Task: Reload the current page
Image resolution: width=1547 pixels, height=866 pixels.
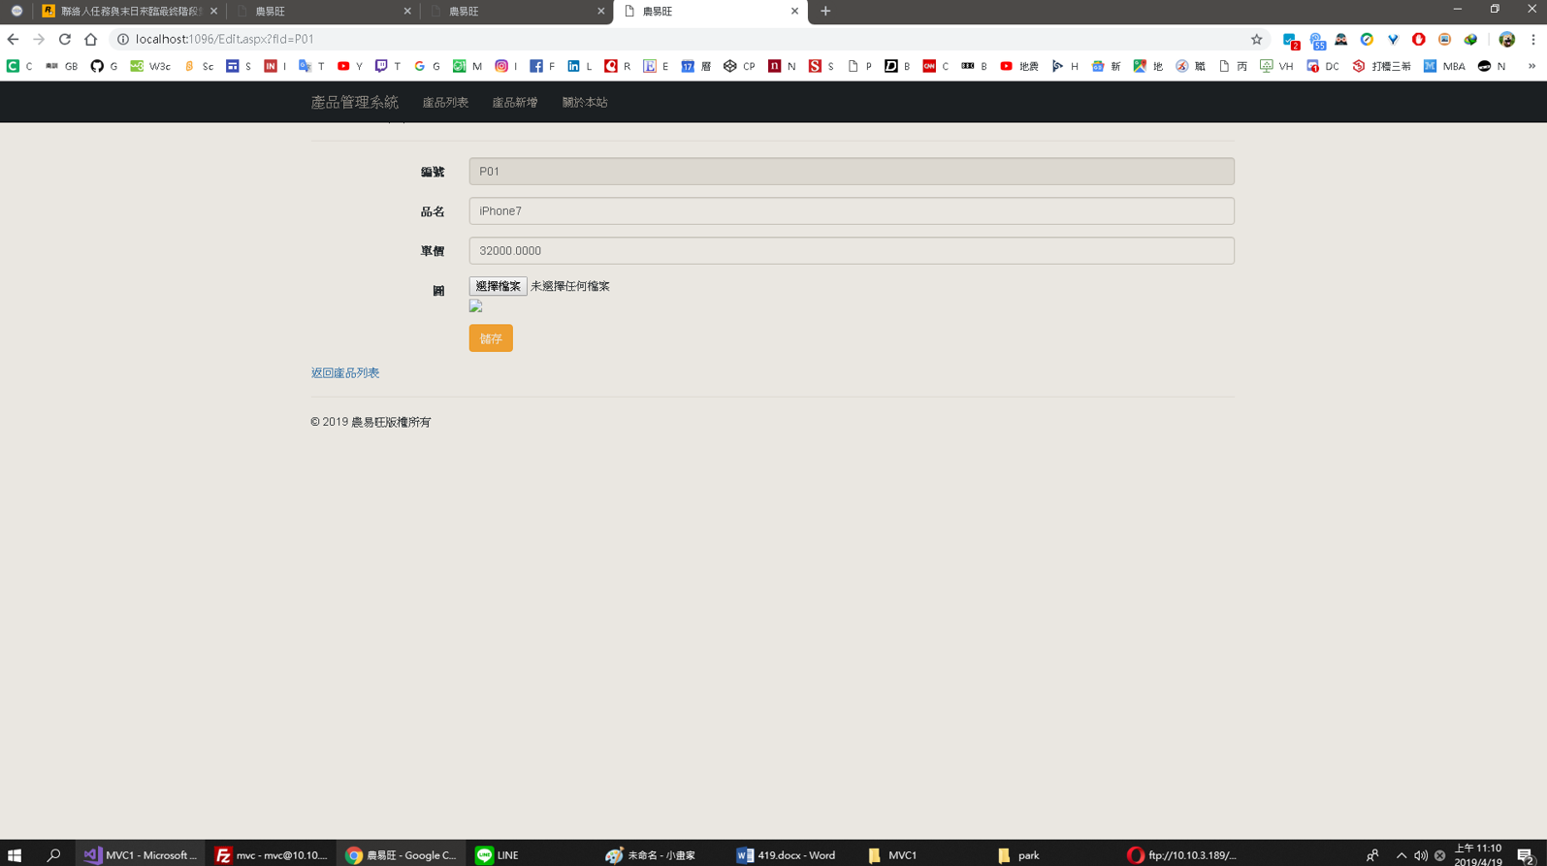Action: 65,40
